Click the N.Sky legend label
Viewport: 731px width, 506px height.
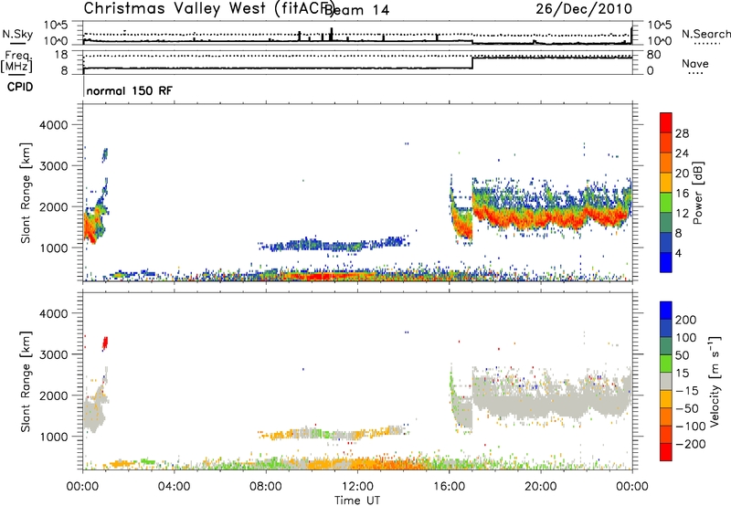point(17,34)
